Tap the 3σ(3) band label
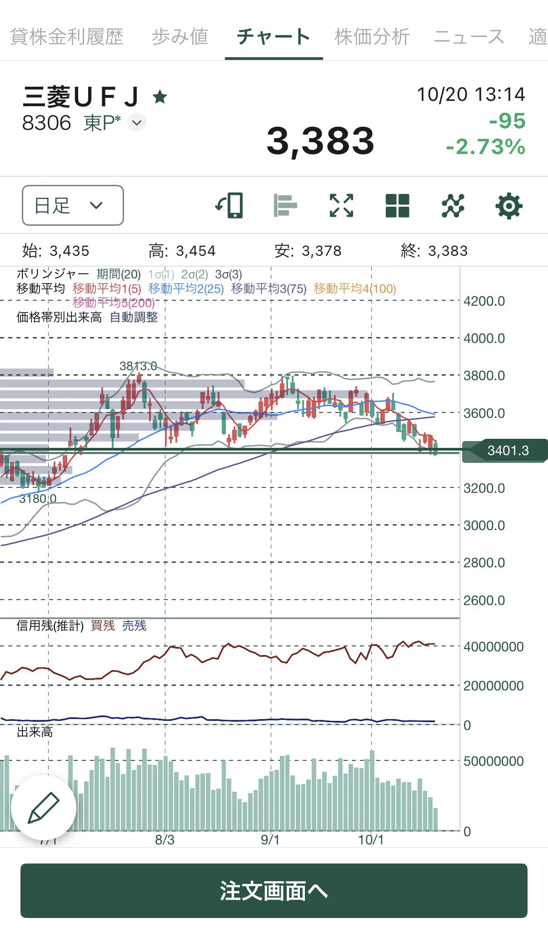Image resolution: width=548 pixels, height=928 pixels. (229, 274)
